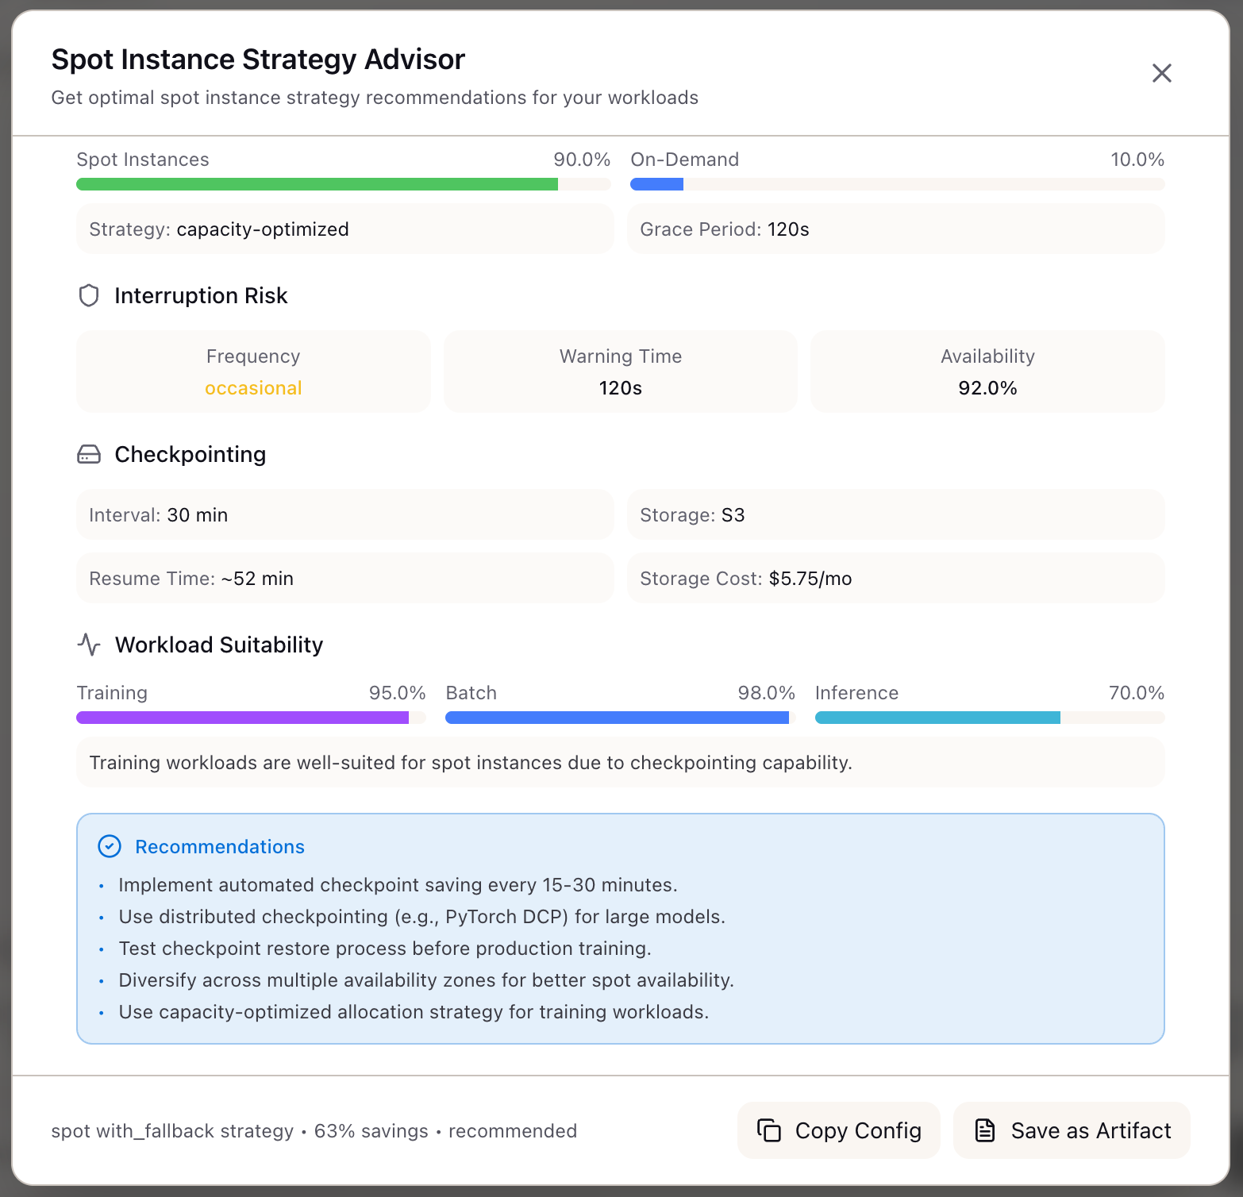Click the Grace Period 120s card
Screen dimensions: 1243x1197
[895, 229]
